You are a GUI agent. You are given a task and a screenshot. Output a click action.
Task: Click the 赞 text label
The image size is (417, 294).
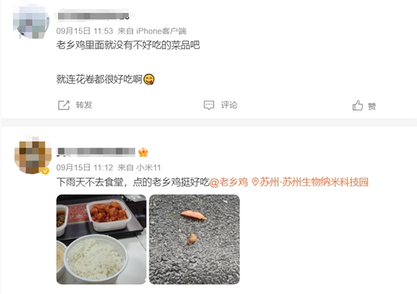[372, 106]
